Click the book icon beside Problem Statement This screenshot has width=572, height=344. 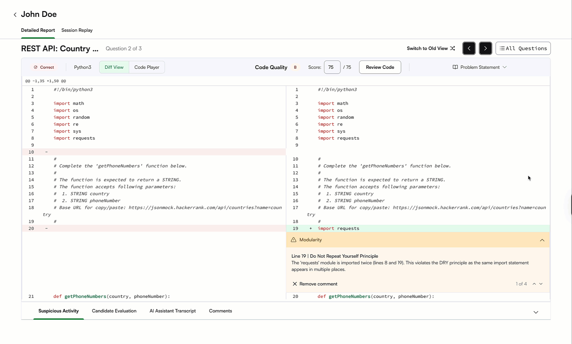(455, 67)
